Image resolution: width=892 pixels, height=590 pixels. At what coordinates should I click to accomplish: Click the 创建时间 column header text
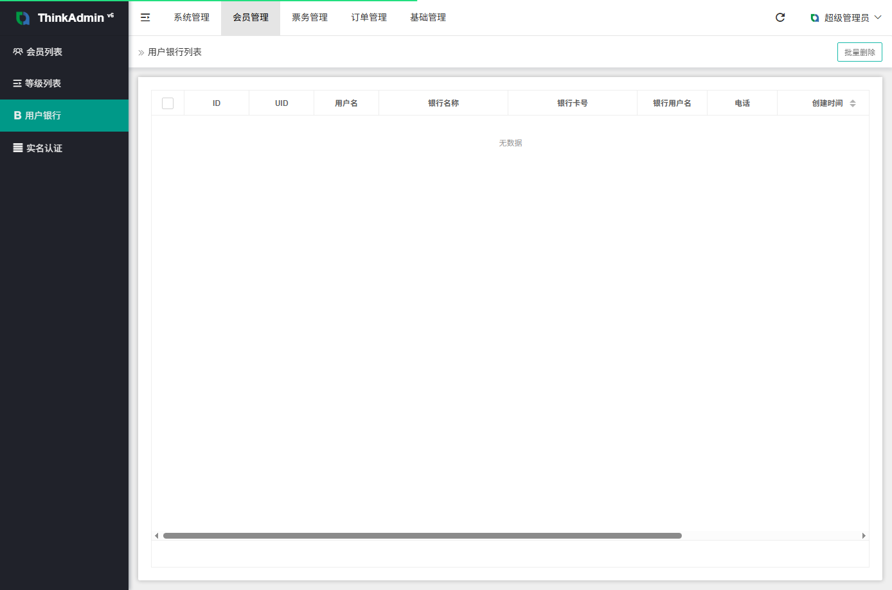click(x=827, y=103)
